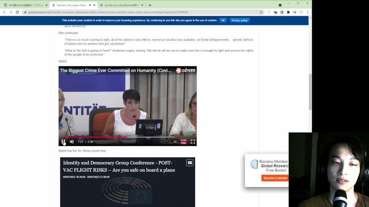Screen dimensions: 369x207
Task: Bookmark this page with the star icon
Action: click(x=261, y=12)
